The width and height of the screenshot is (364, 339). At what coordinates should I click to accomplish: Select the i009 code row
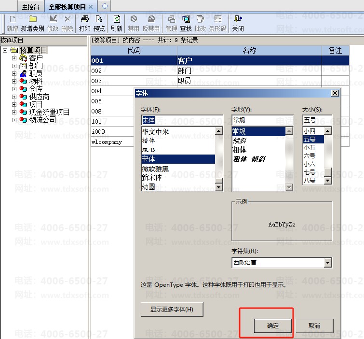coord(113,132)
